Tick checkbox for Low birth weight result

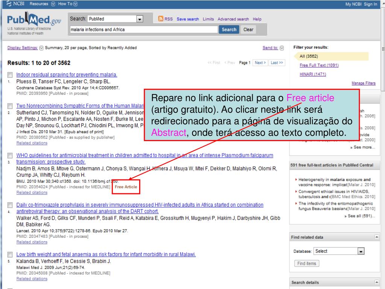click(x=10, y=254)
